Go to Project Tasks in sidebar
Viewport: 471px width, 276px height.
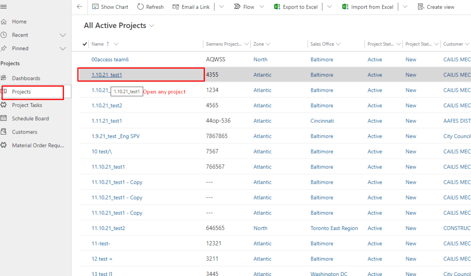27,105
